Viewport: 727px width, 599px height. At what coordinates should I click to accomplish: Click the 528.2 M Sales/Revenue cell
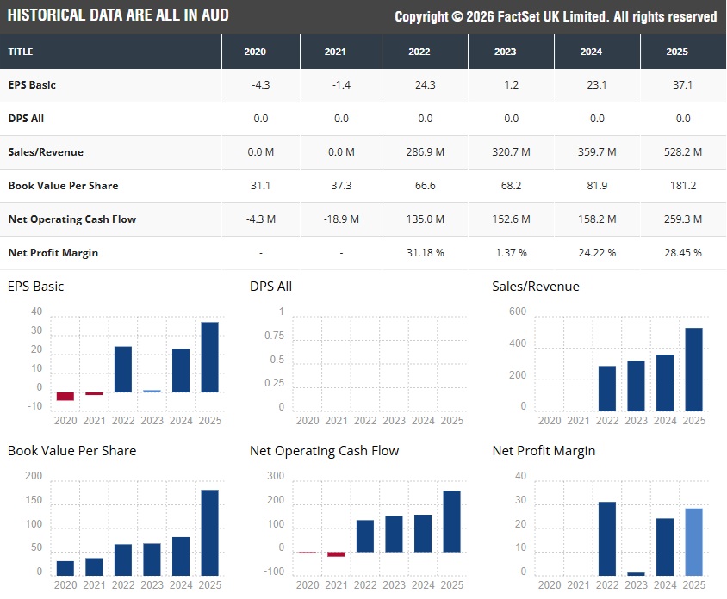(683, 152)
